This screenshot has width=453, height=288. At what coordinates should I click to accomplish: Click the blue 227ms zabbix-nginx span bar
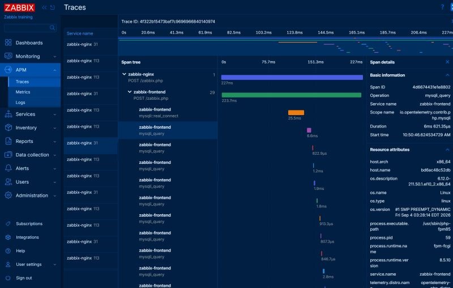(x=292, y=77)
